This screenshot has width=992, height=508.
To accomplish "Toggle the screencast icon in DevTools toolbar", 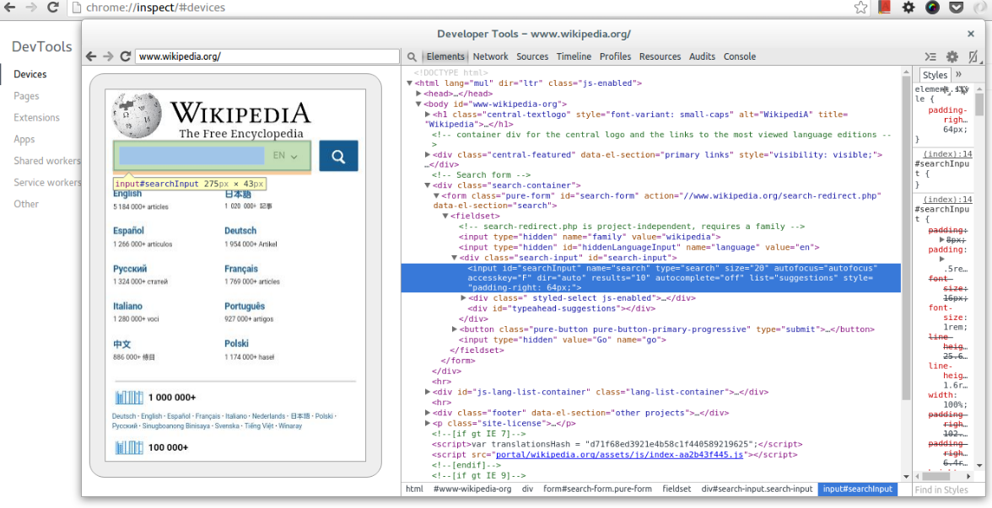I will tap(973, 56).
